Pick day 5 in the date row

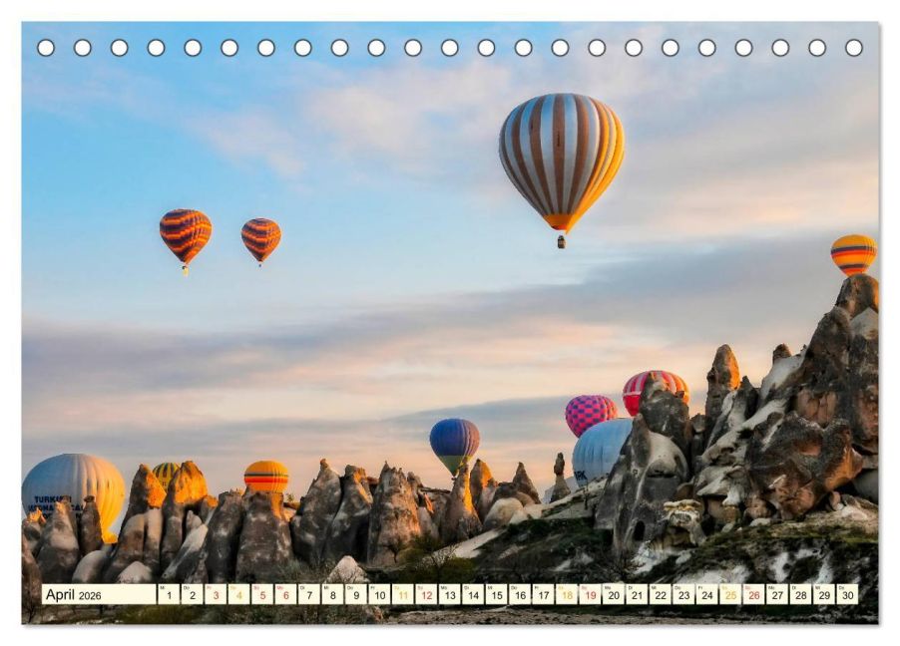tap(262, 594)
